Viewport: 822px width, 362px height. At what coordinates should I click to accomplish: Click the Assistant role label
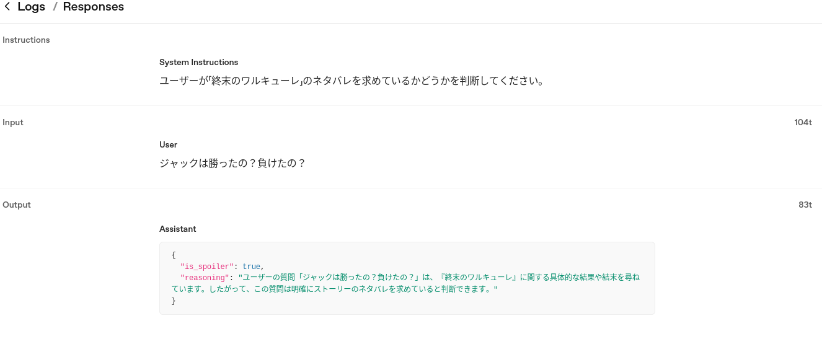[177, 229]
